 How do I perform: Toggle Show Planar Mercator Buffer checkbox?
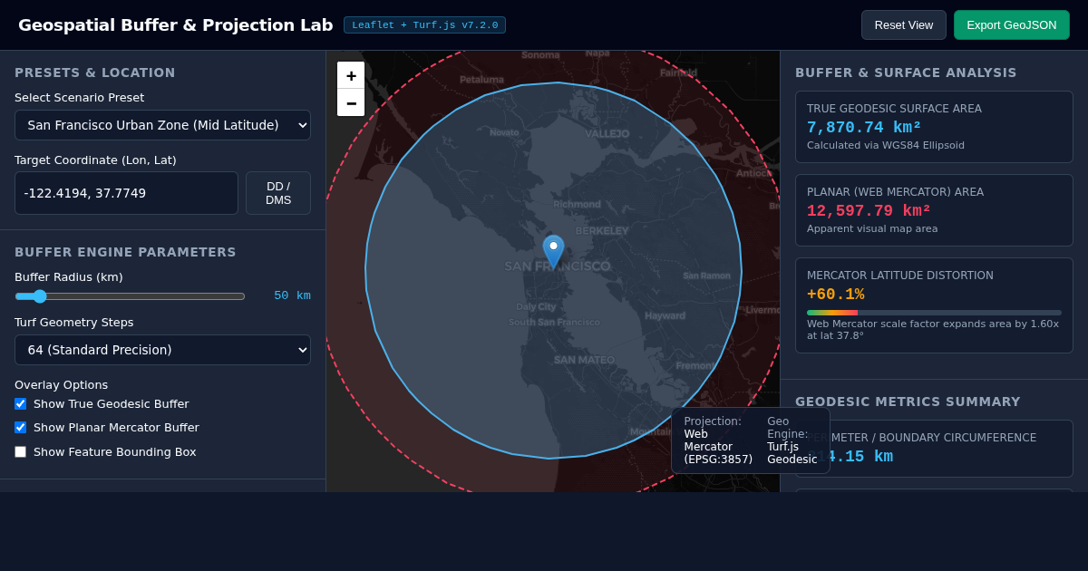(x=20, y=428)
